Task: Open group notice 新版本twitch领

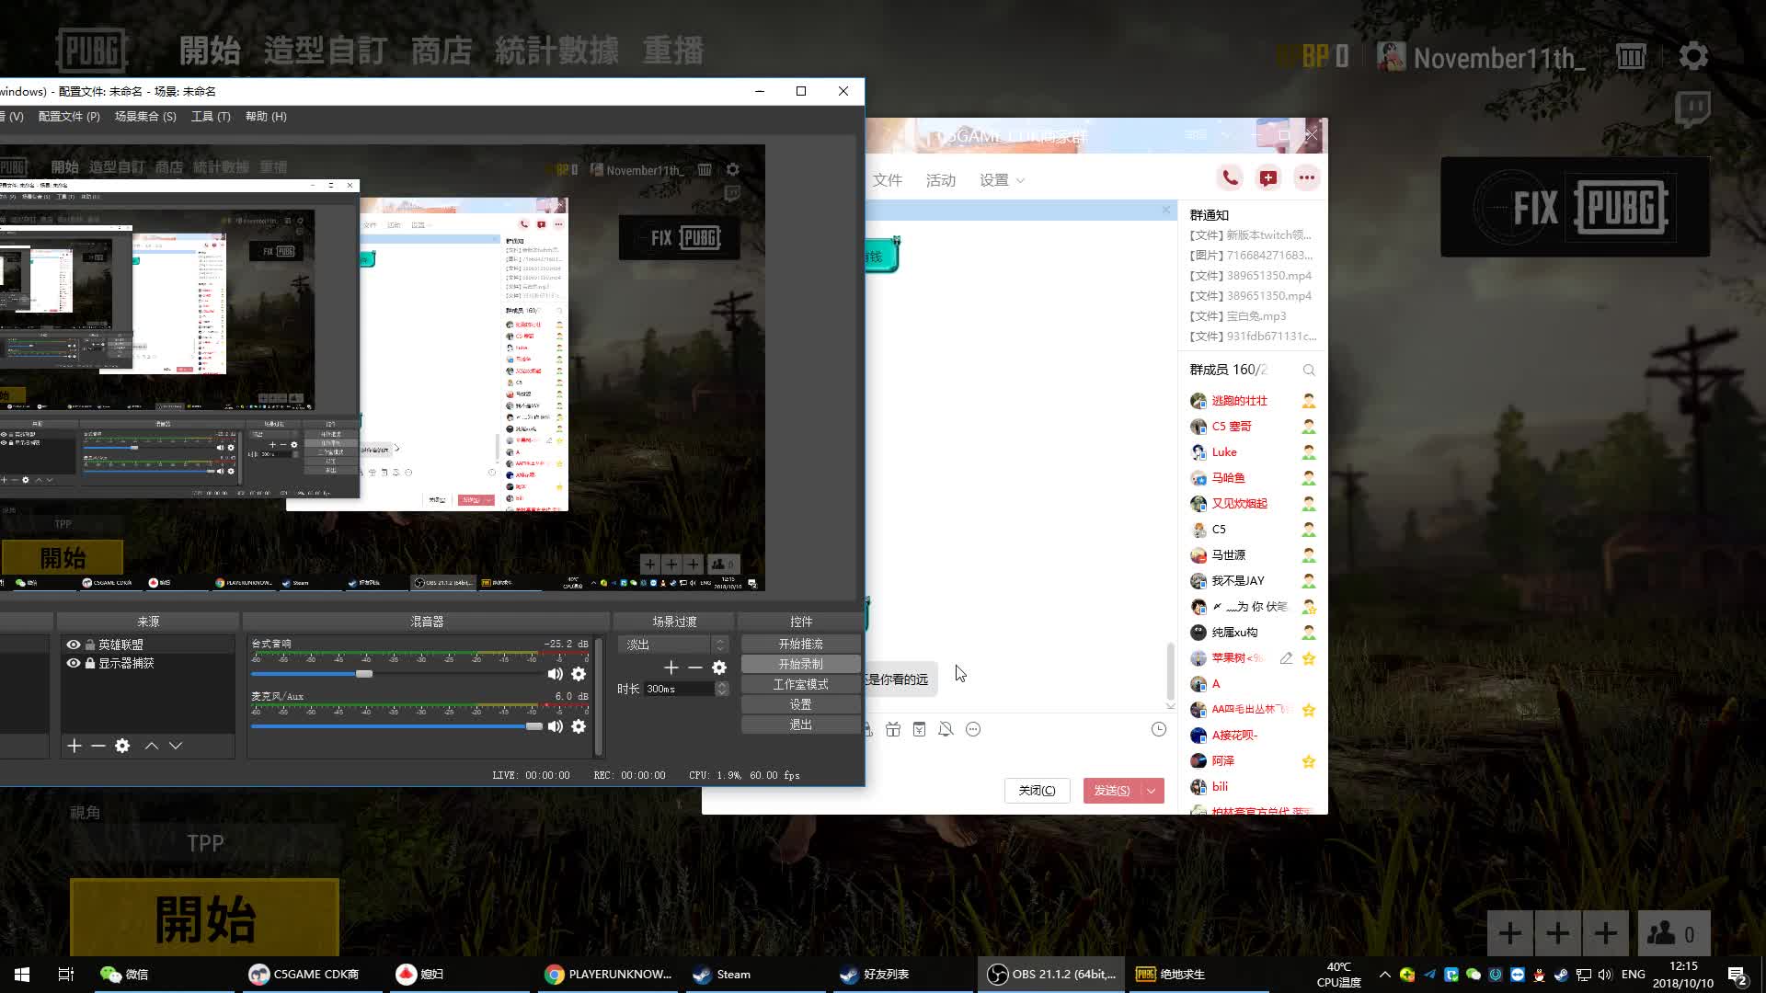Action: coord(1251,235)
